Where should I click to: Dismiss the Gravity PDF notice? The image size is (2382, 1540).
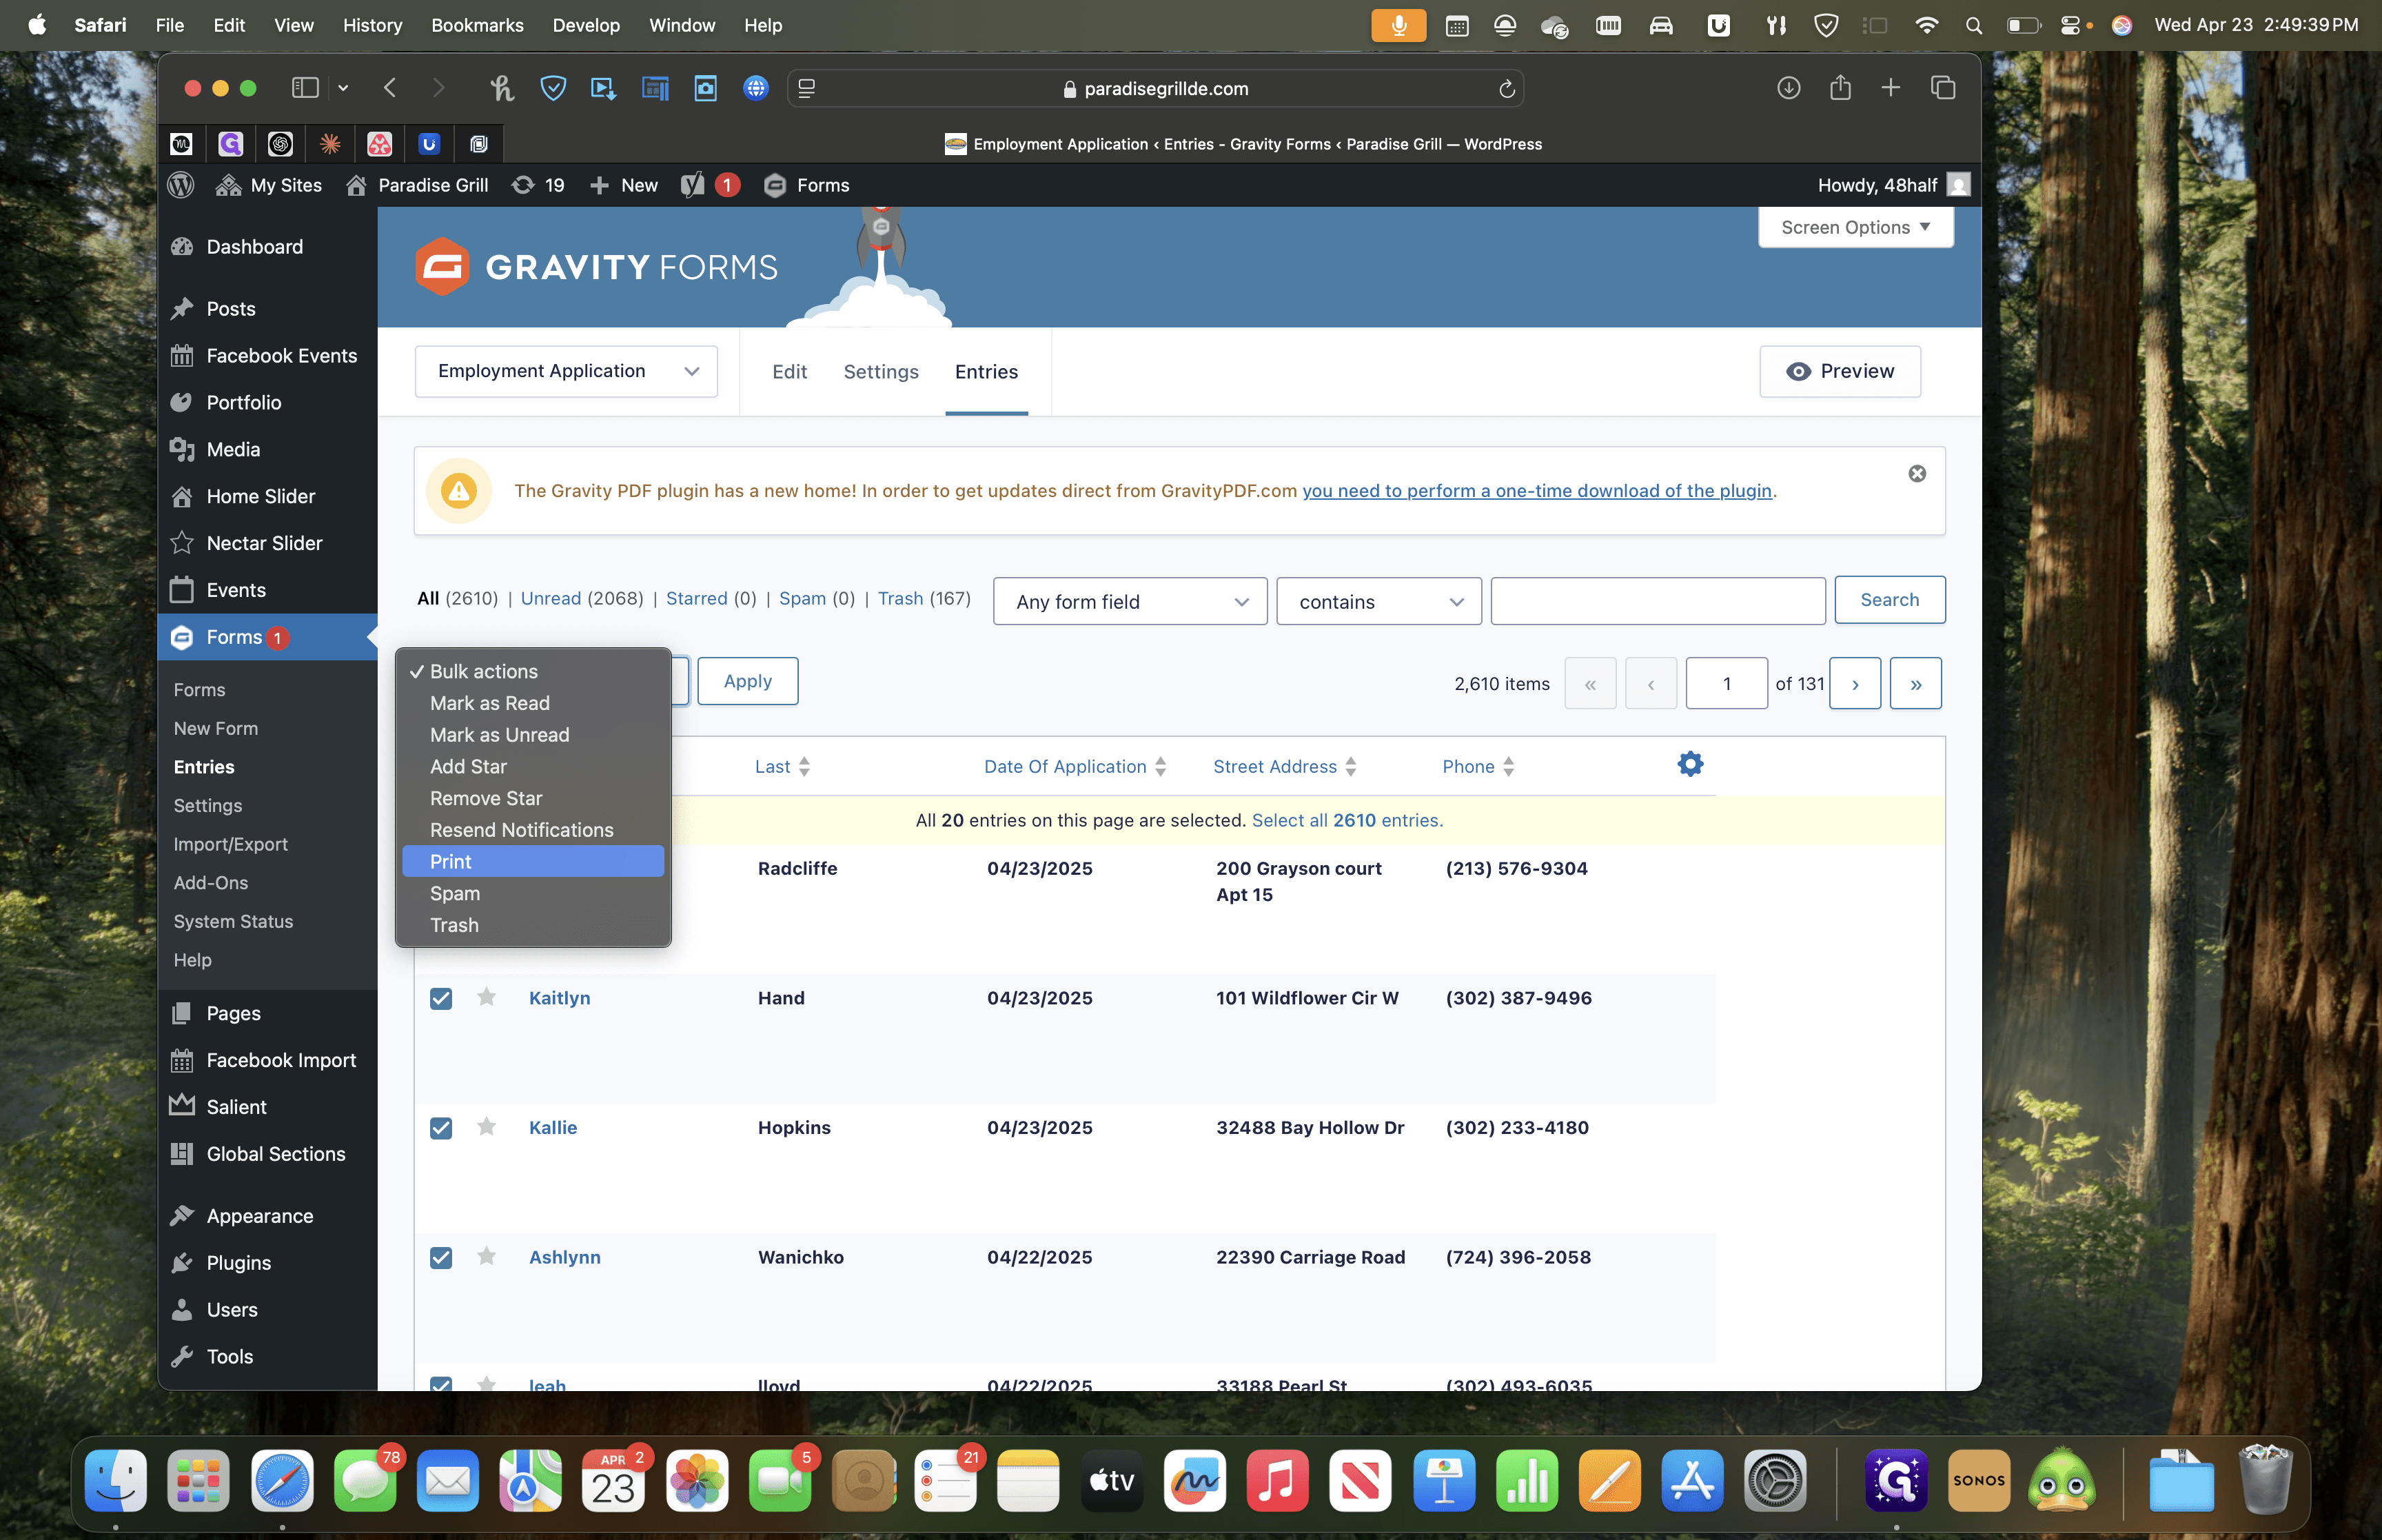click(x=1917, y=474)
